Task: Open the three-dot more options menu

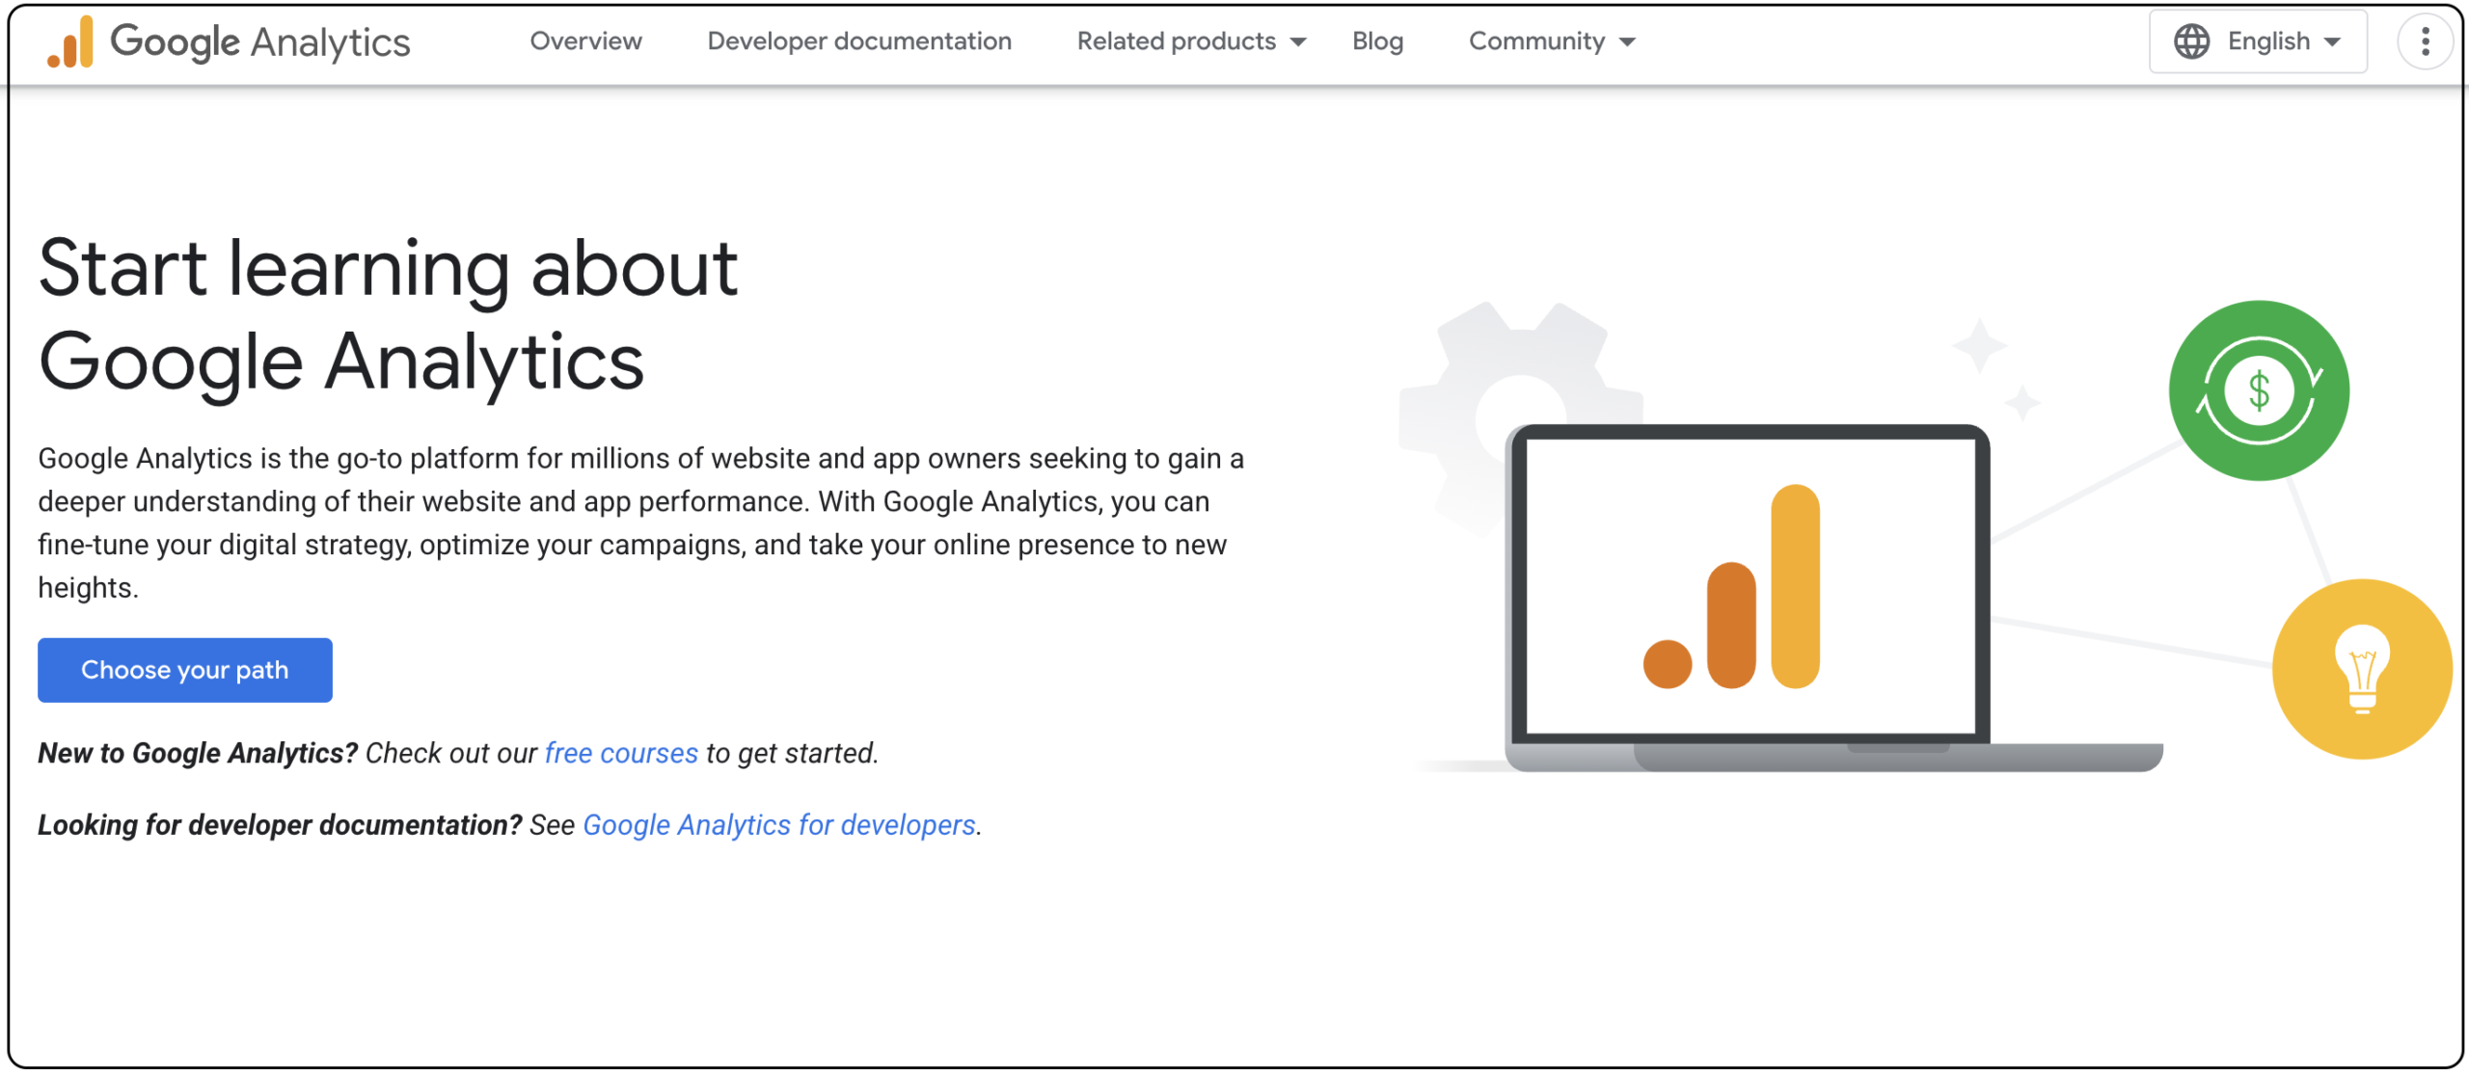Action: coord(2425,41)
